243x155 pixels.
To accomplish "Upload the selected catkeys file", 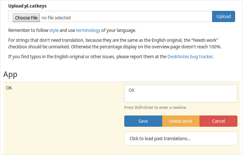I will pos(224,16).
